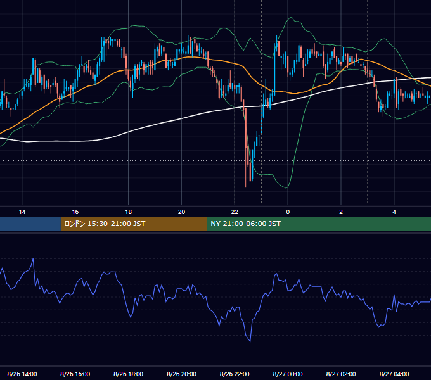Click the blue session bar before ロンドン
The height and width of the screenshot is (380, 431).
point(30,224)
